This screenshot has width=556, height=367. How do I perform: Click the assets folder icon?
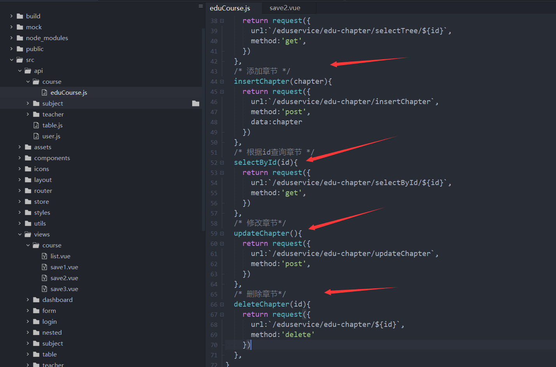(28, 147)
